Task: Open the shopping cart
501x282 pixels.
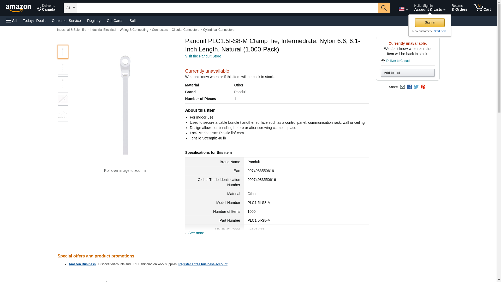Action: 482,8
